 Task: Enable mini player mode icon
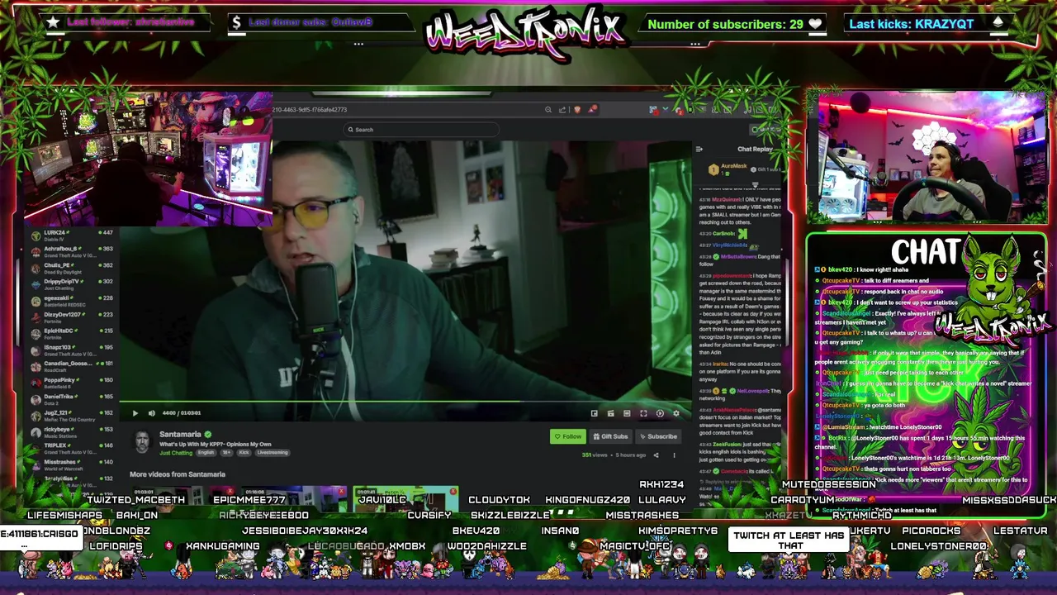[611, 413]
